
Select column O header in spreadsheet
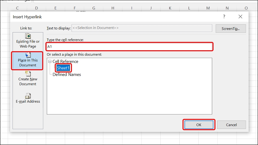(246, 8)
